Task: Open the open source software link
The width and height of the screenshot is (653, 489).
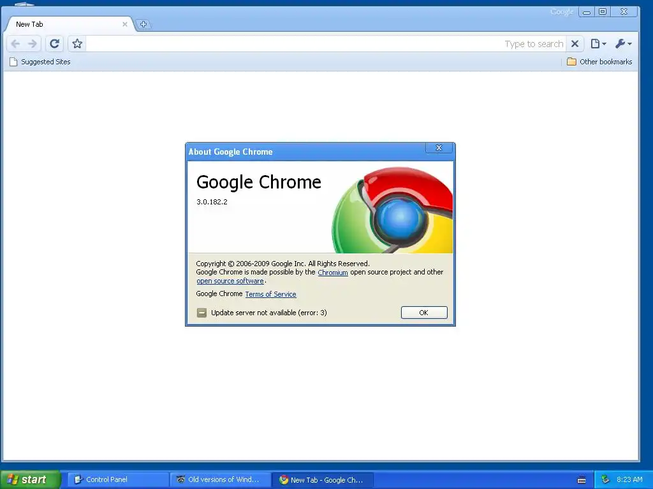Action: tap(230, 281)
